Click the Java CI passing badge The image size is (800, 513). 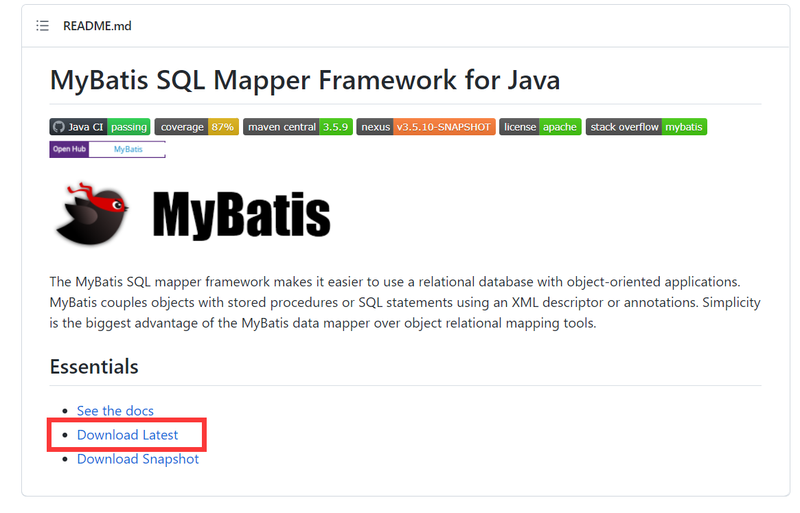[100, 126]
